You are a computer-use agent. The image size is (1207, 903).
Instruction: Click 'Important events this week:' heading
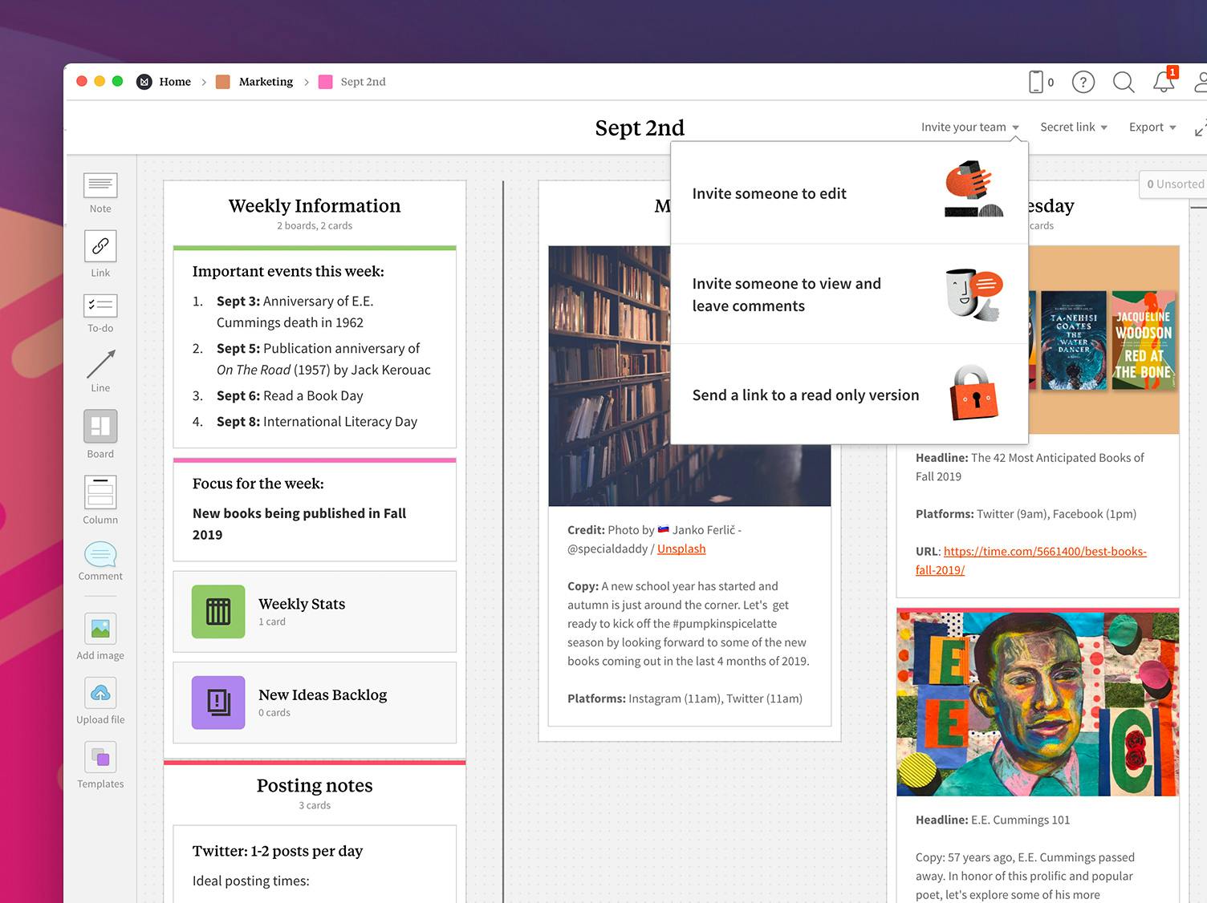[x=288, y=271]
